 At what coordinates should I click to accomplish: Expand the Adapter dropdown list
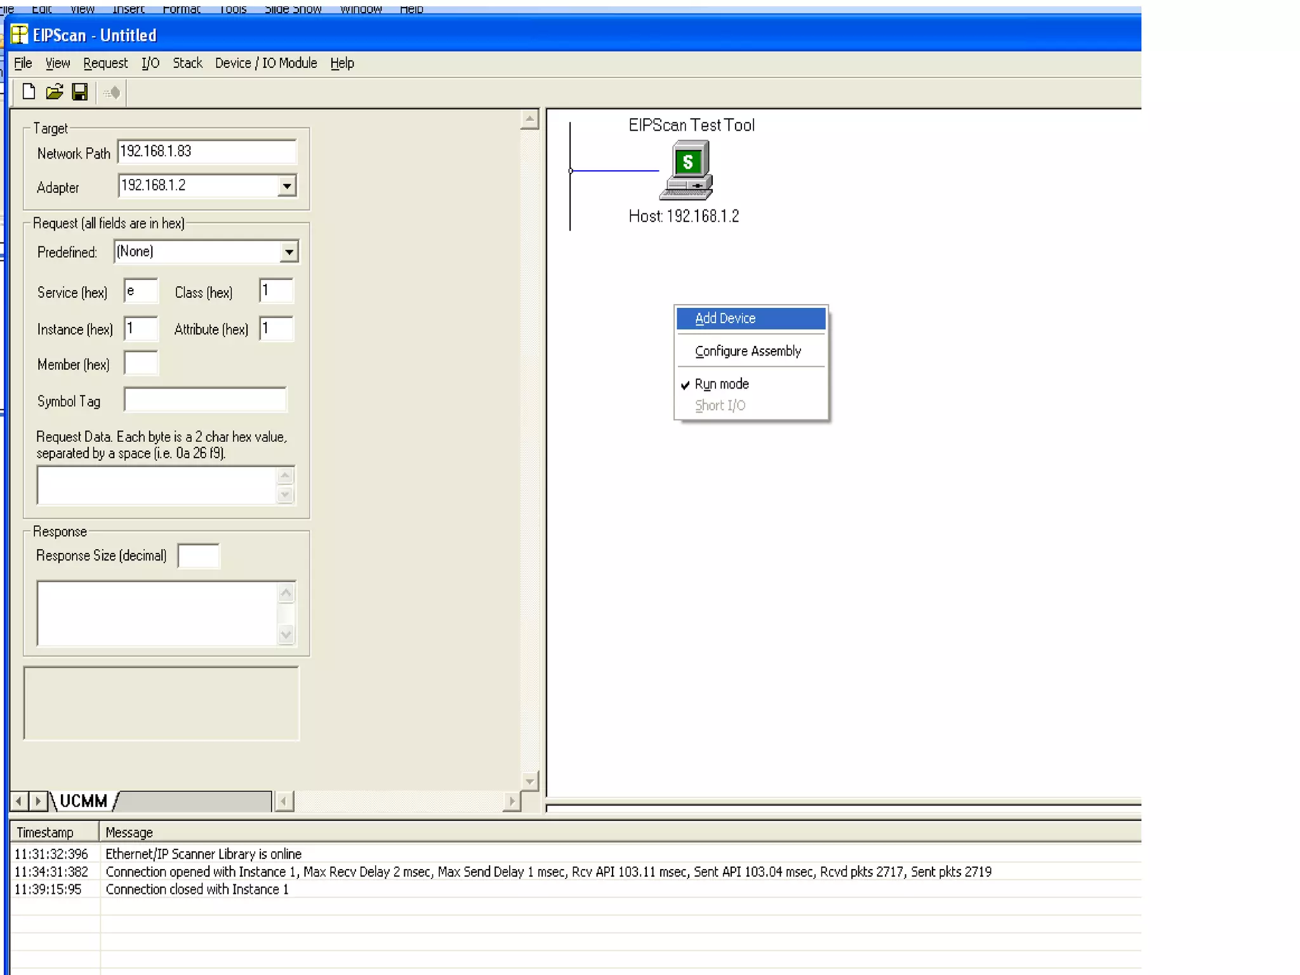[x=287, y=186]
